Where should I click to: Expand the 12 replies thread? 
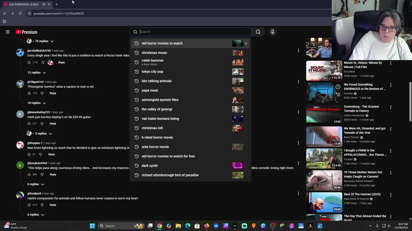37,73
